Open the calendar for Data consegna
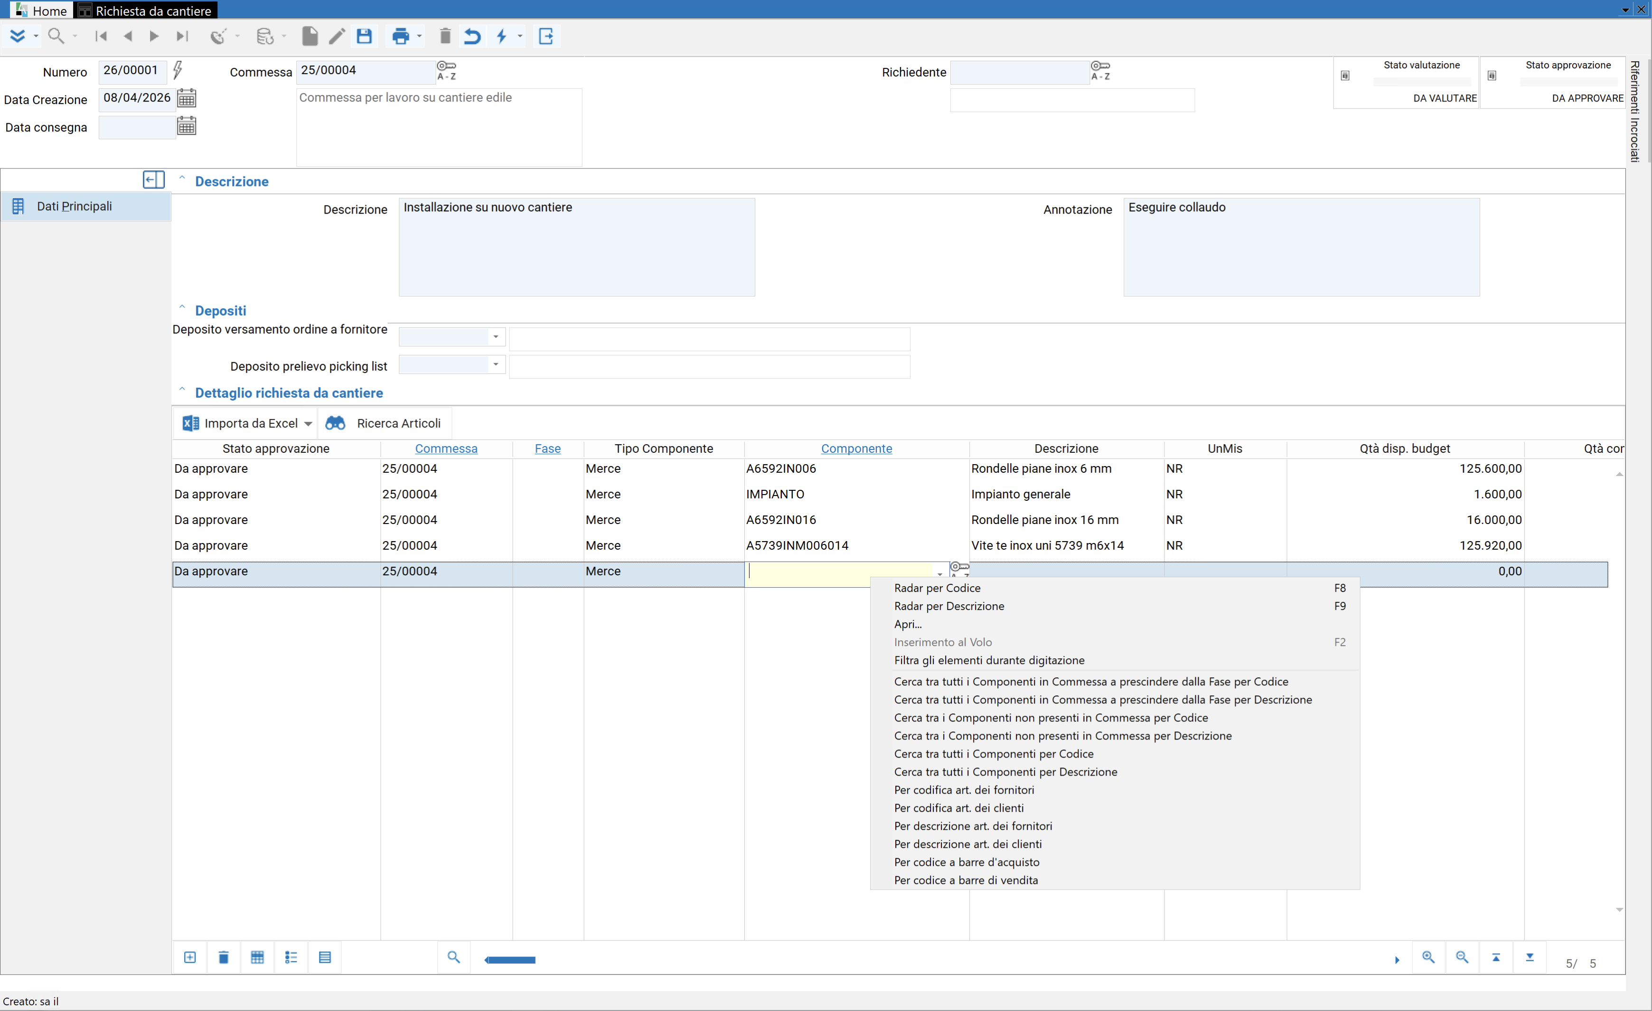The width and height of the screenshot is (1652, 1011). pos(187,126)
